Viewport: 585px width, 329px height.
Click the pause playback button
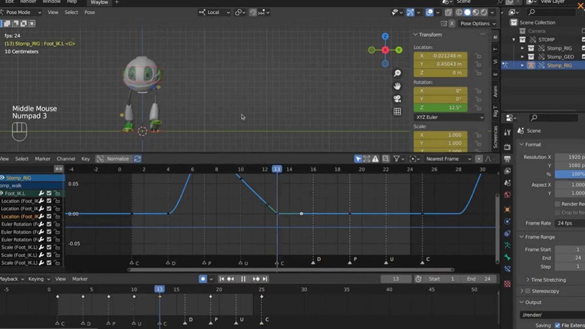[x=243, y=279]
